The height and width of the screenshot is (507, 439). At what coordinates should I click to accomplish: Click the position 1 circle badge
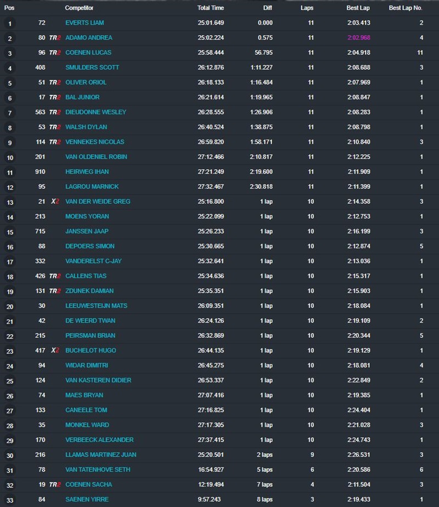10,23
